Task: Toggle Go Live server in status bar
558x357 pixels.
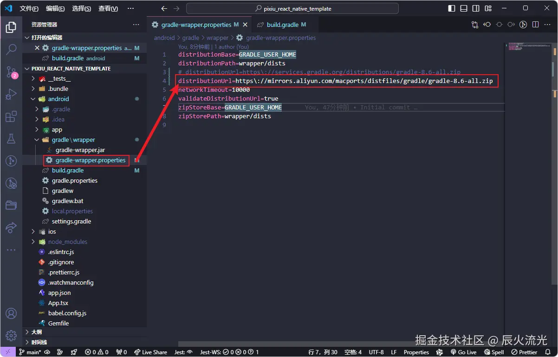Action: pyautogui.click(x=463, y=352)
